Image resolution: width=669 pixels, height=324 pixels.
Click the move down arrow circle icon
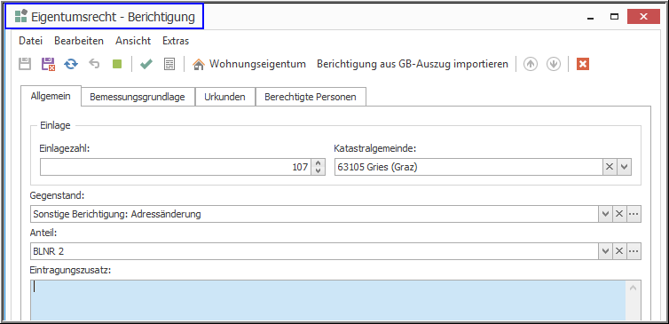(x=554, y=64)
